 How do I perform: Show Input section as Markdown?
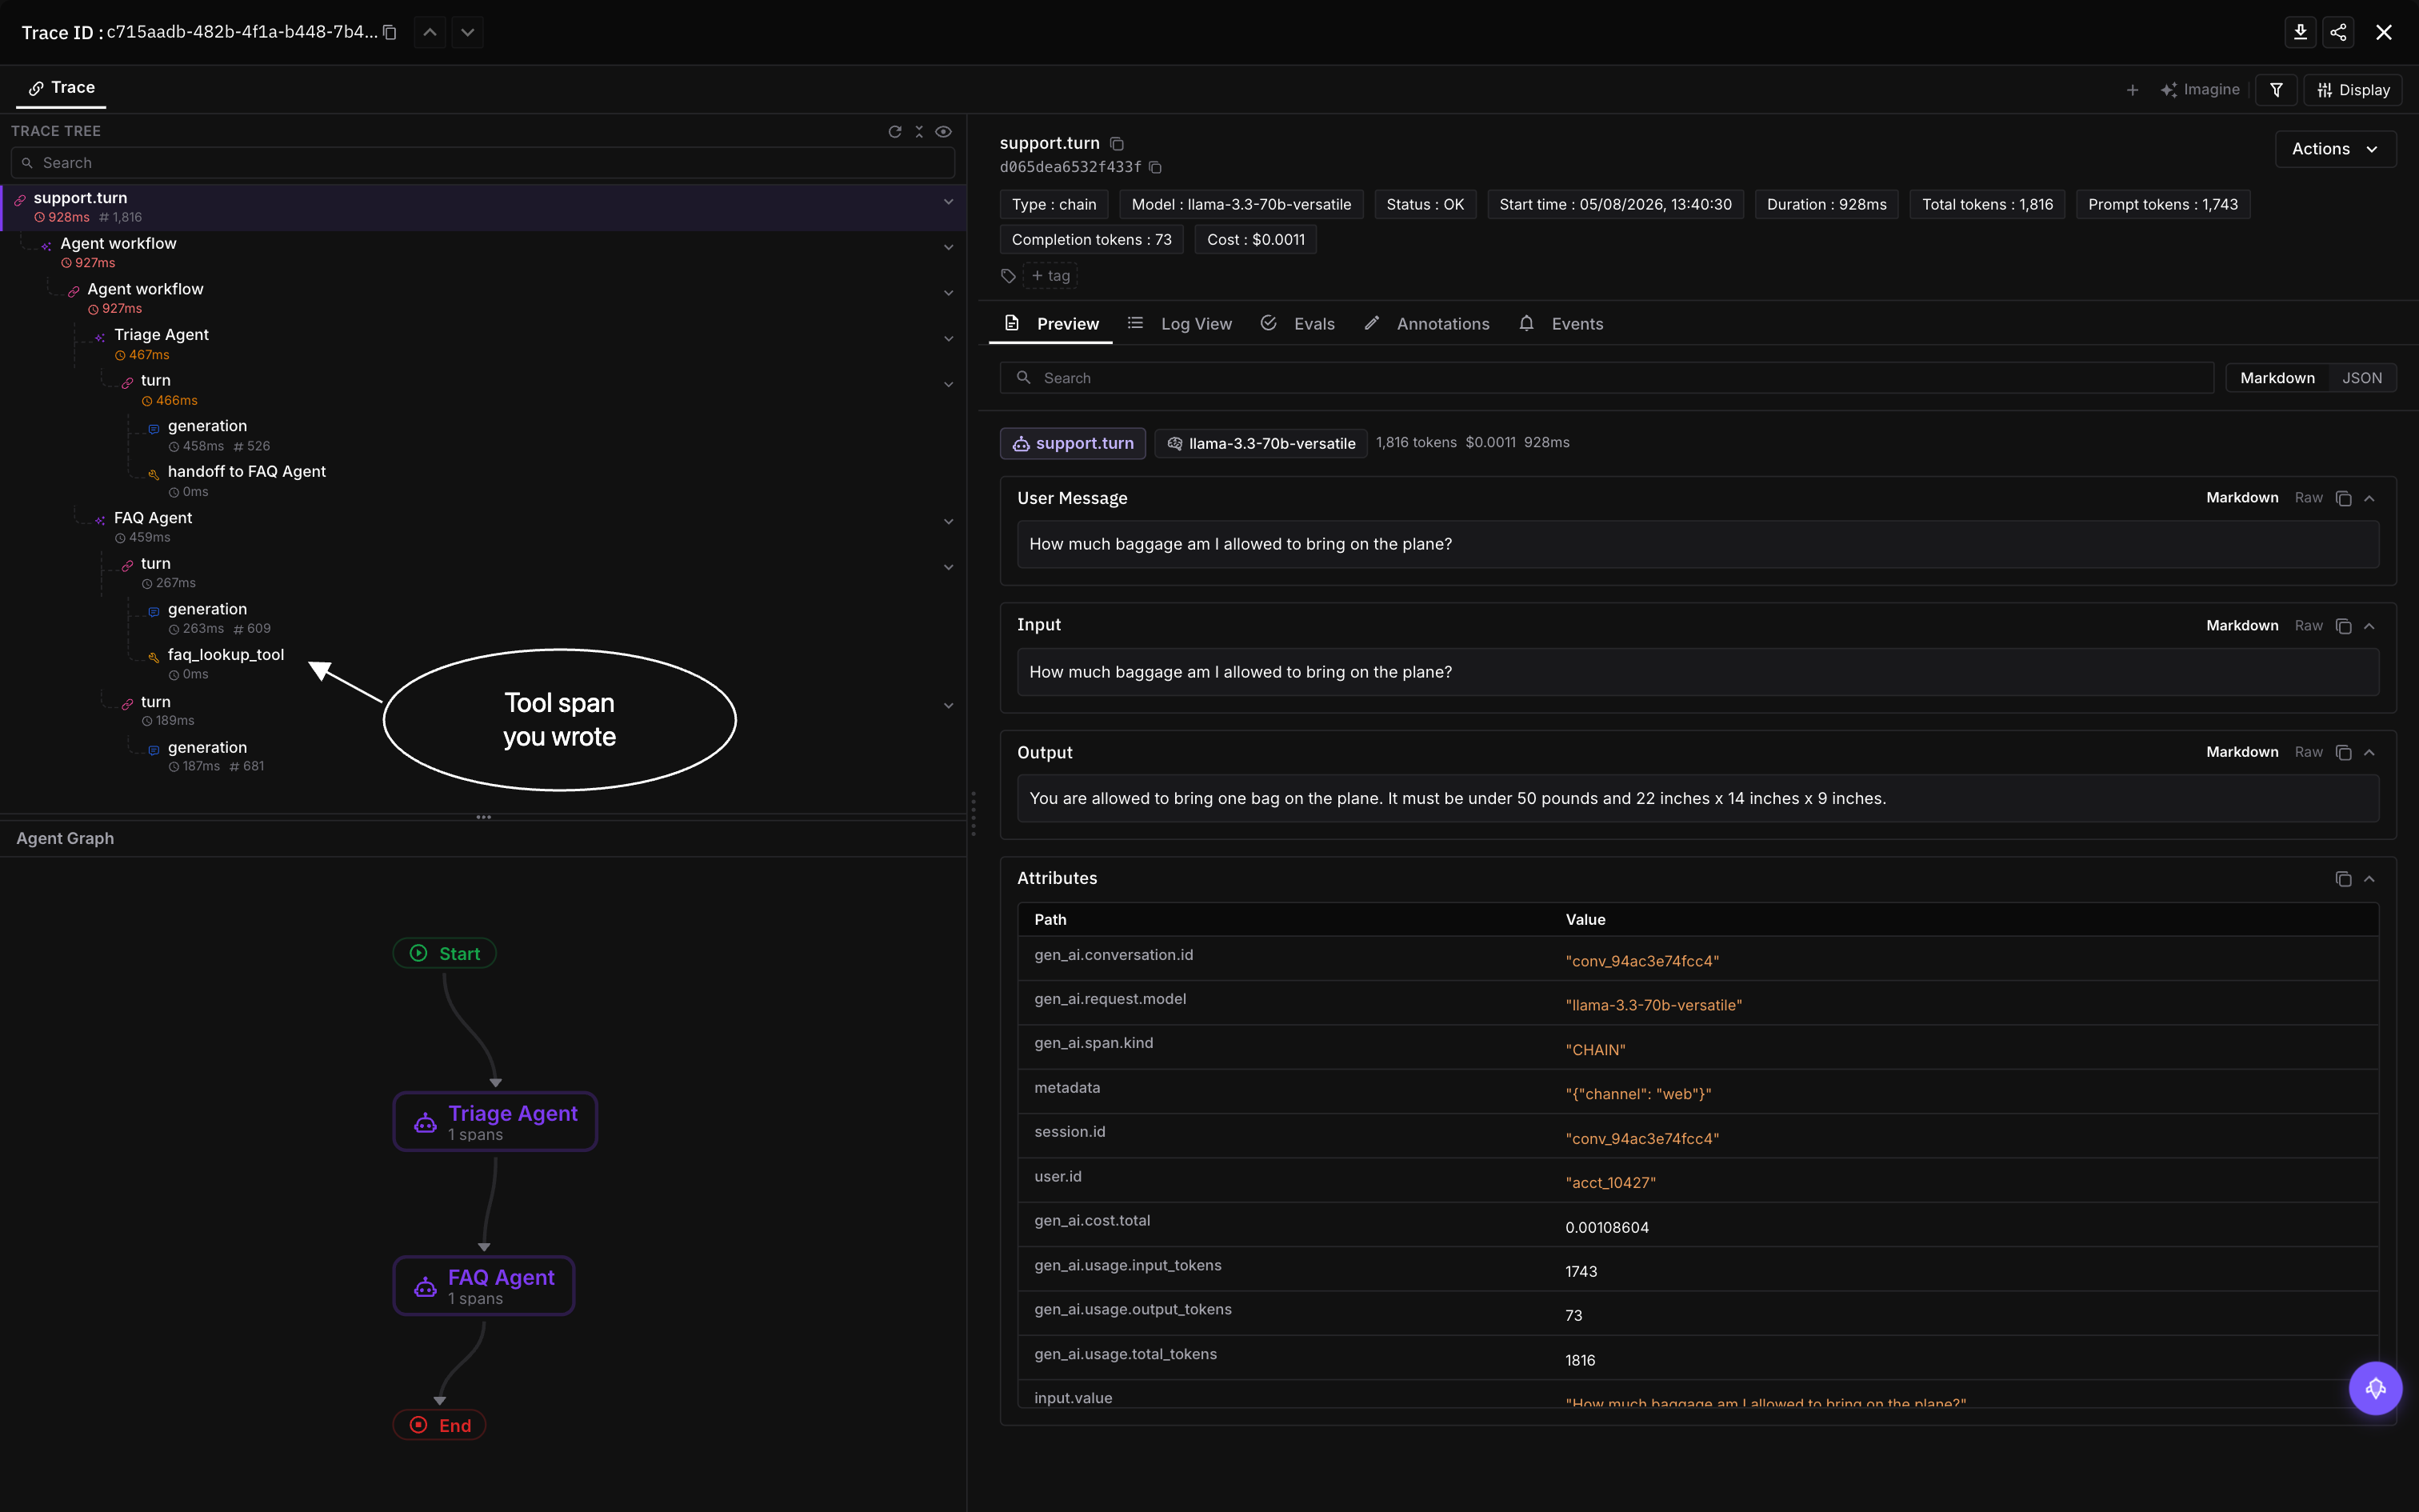tap(2242, 626)
